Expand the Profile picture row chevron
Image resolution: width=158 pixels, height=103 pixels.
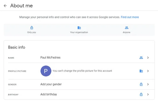click(x=148, y=71)
